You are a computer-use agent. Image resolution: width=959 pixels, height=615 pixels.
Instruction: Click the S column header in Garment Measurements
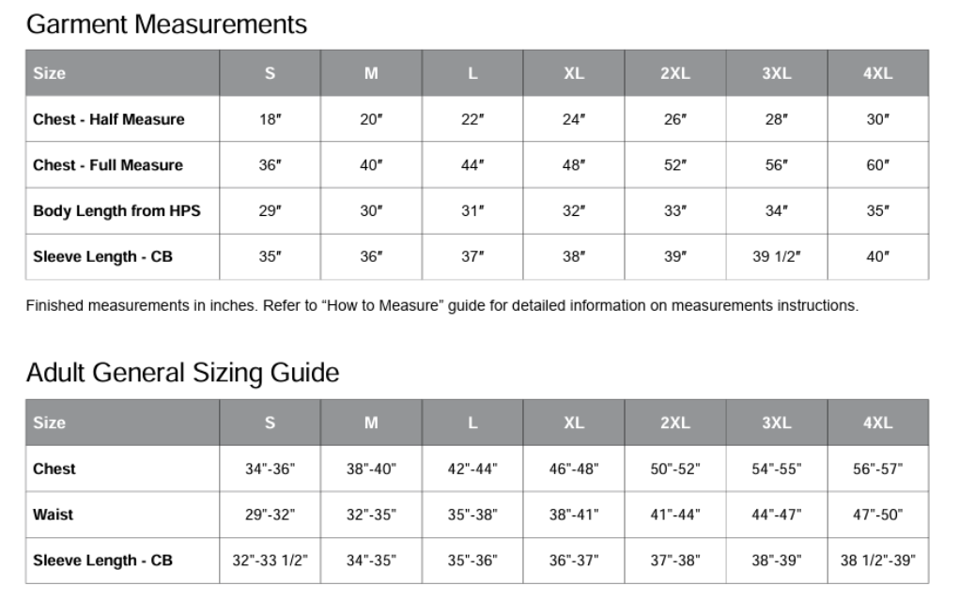(270, 73)
